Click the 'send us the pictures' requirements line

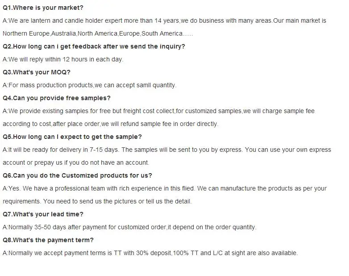coord(97,201)
